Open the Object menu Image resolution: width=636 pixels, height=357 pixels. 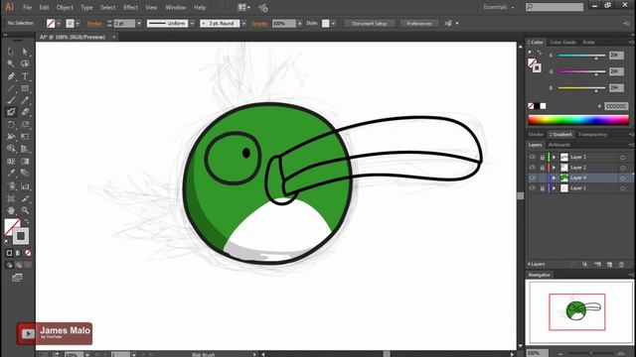pyautogui.click(x=65, y=7)
